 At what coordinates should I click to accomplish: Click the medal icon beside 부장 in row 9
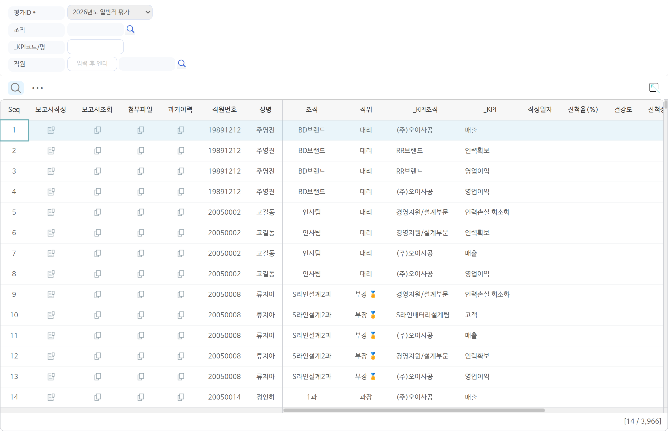coord(373,294)
